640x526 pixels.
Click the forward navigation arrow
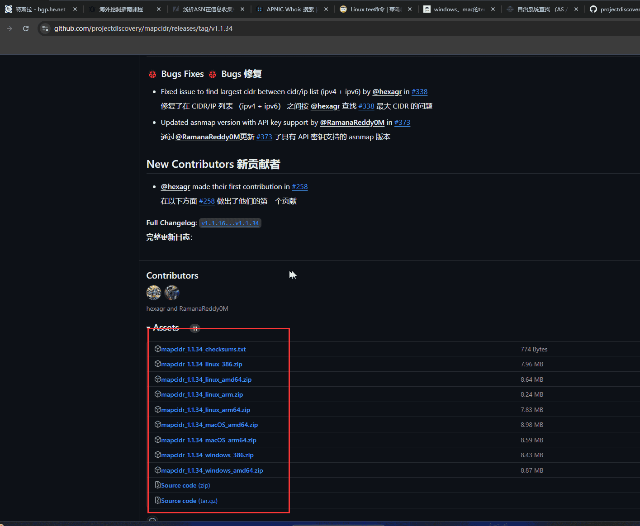tap(9, 28)
